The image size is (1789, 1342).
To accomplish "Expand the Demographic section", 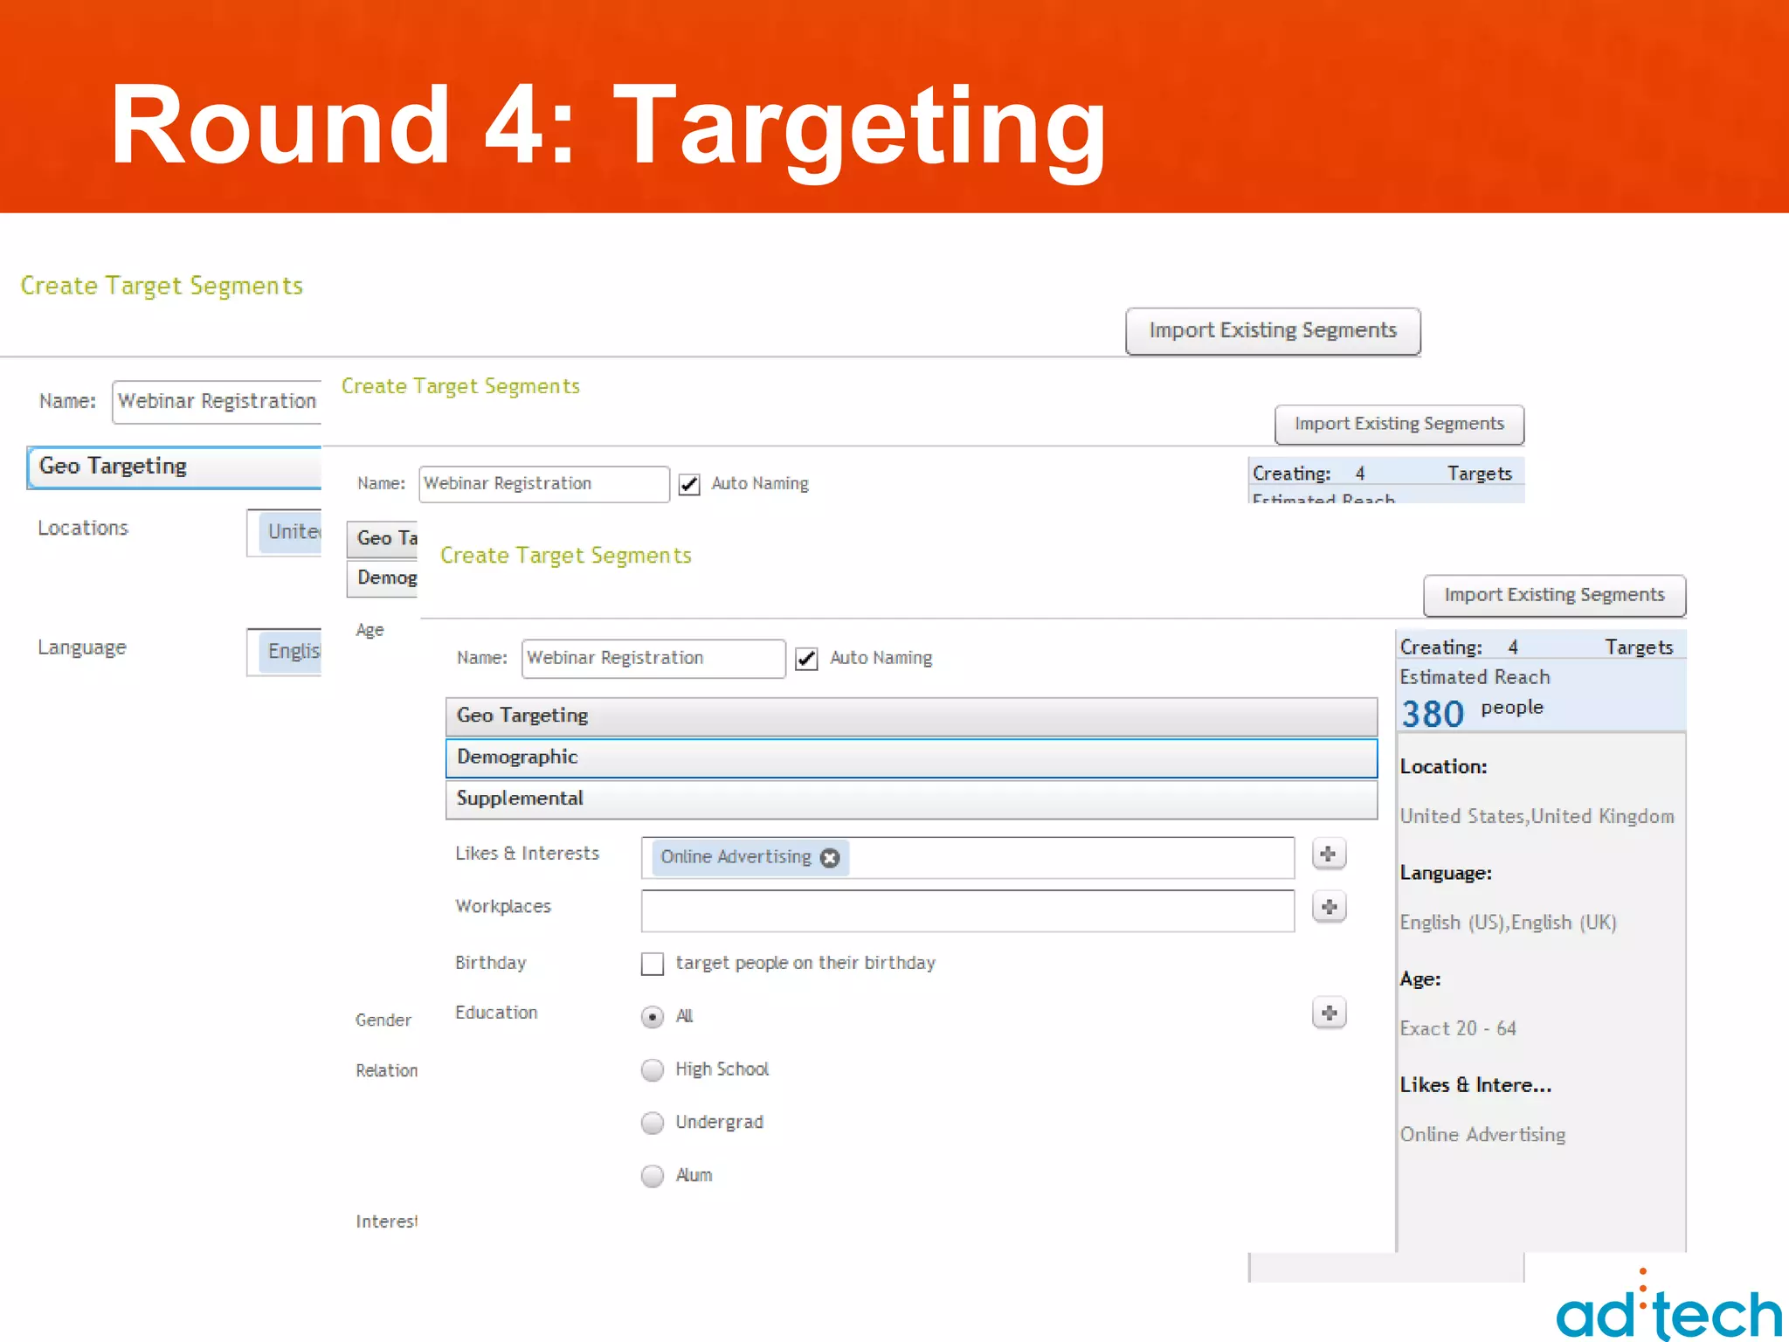I will click(911, 757).
